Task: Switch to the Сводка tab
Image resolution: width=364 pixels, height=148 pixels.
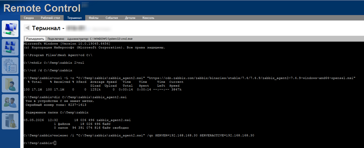Action: tap(29, 18)
